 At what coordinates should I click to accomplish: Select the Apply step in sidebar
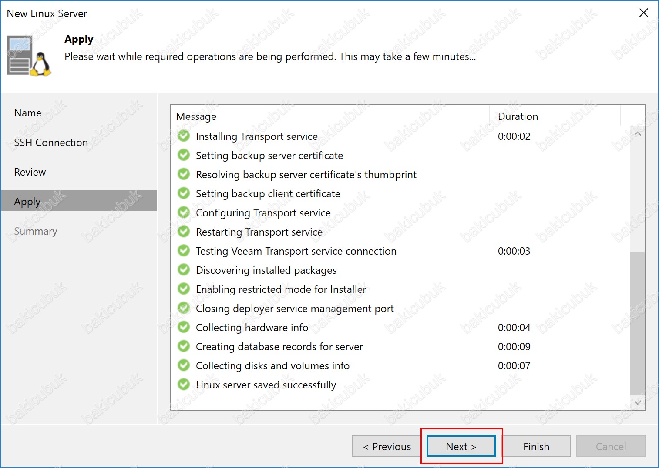[x=79, y=201]
